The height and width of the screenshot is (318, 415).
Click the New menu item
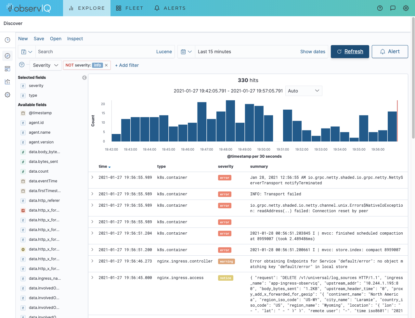pyautogui.click(x=23, y=39)
